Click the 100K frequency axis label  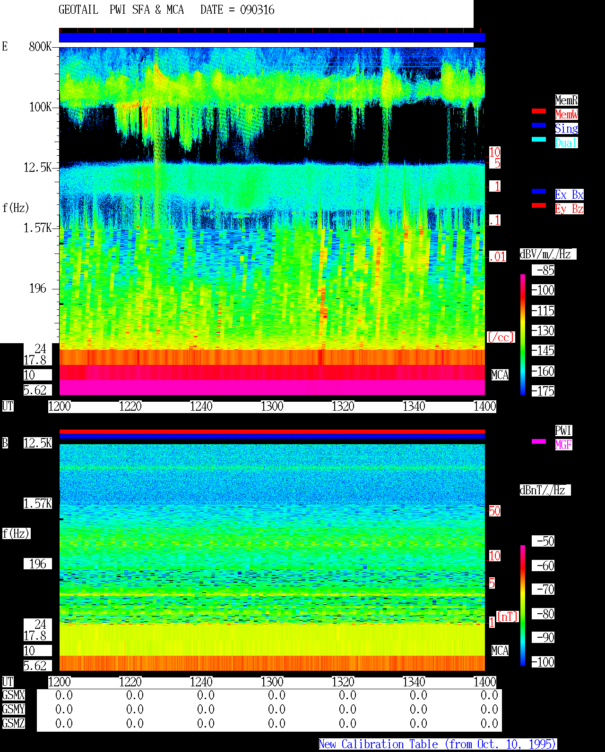(40, 107)
